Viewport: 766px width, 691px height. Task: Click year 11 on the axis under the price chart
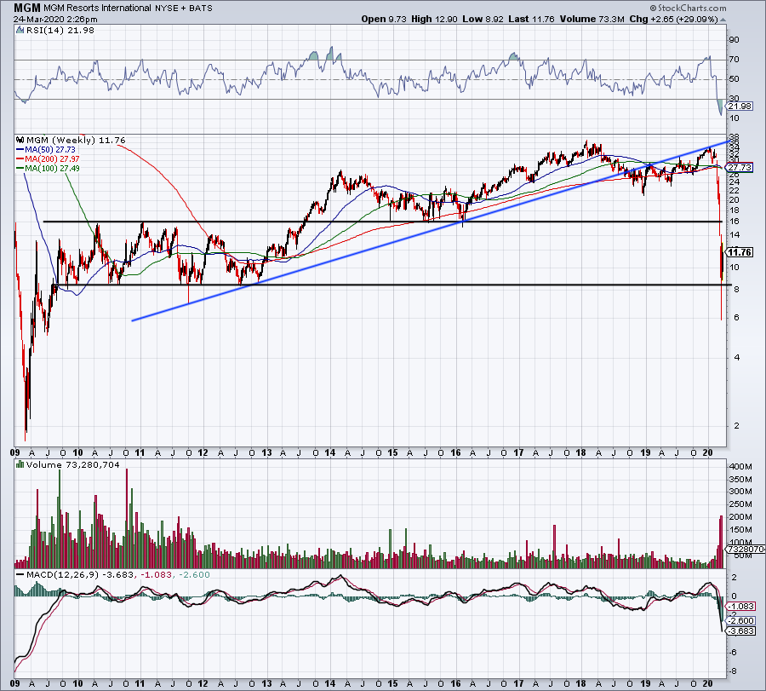(x=140, y=452)
